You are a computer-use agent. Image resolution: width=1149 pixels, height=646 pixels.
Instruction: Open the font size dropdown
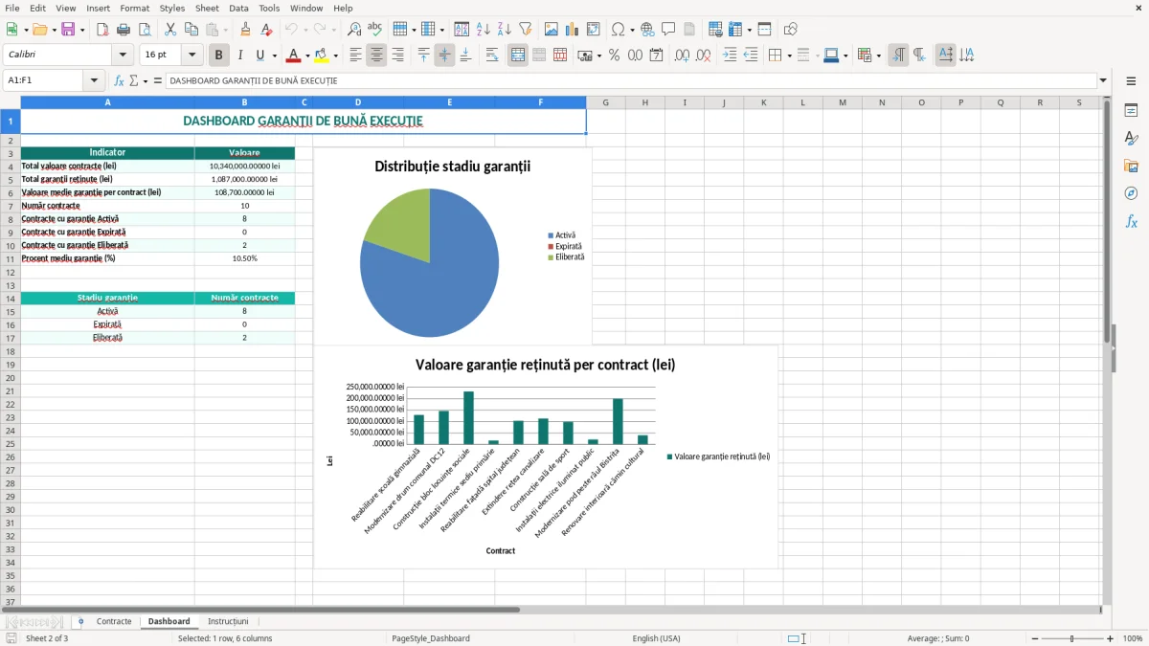[191, 56]
